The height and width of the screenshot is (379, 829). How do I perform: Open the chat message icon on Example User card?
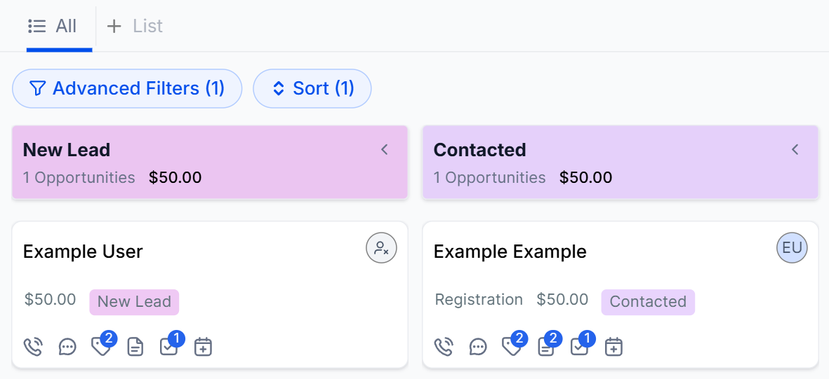pos(67,347)
